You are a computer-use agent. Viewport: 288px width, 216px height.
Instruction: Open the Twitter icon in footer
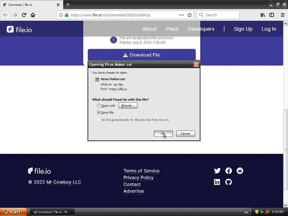[x=217, y=171]
